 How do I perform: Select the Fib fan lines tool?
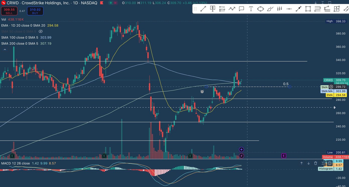click(327, 9)
